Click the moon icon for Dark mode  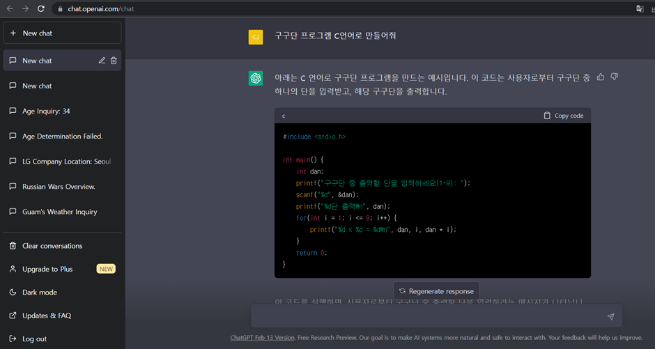click(13, 292)
